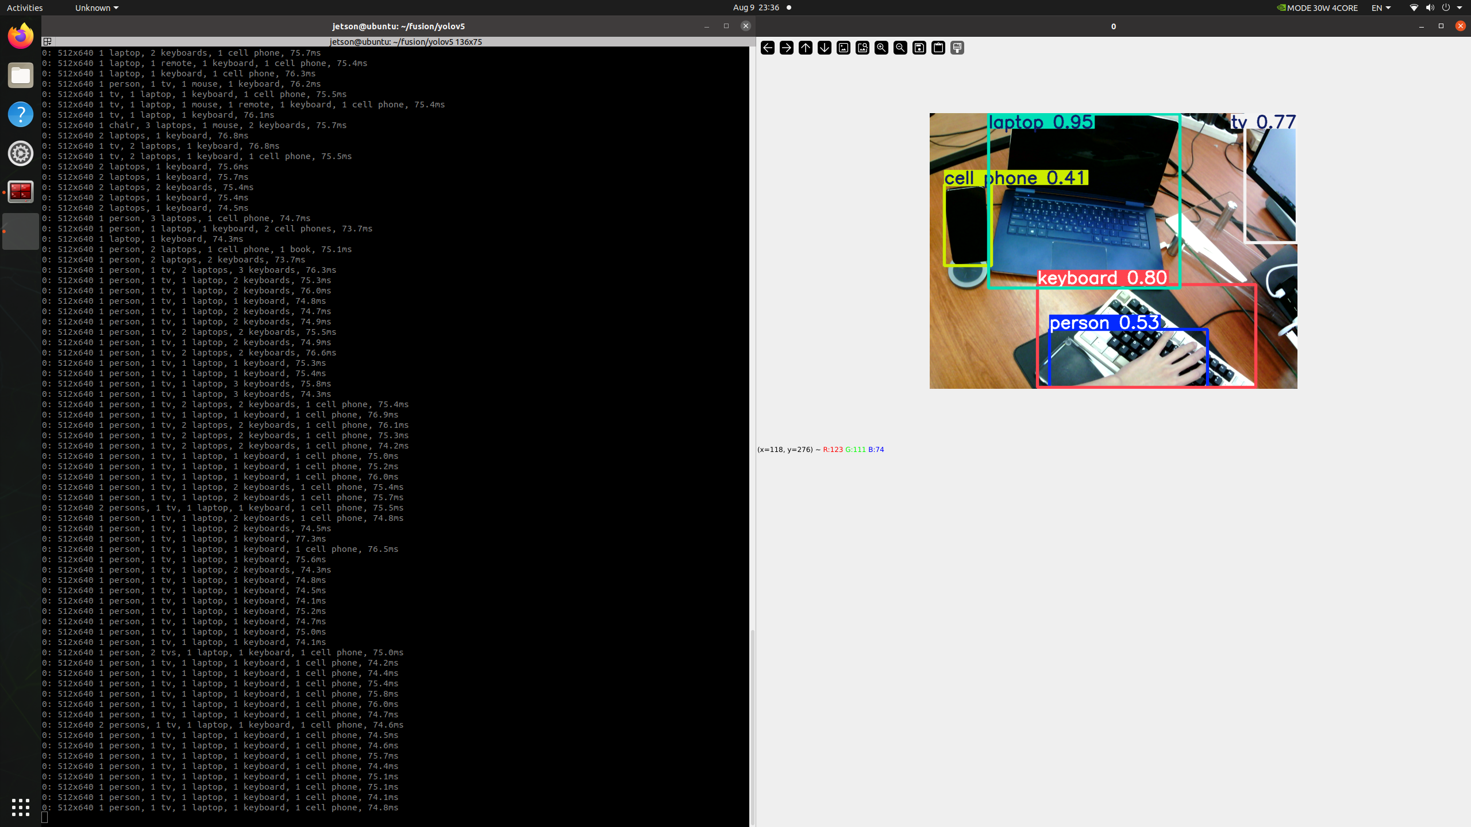Pan the image left with the left arrow tool
The image size is (1471, 827).
tap(768, 48)
